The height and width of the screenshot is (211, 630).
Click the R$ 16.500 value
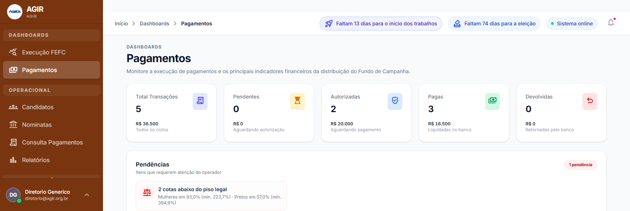coord(439,124)
